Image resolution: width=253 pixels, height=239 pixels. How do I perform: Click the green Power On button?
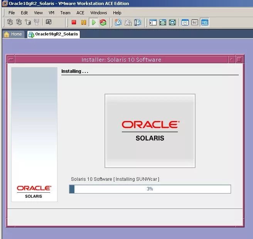pos(93,22)
